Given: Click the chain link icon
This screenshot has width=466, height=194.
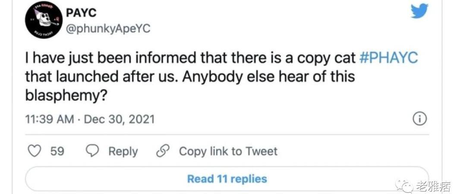Looking at the screenshot, I should coord(163,151).
